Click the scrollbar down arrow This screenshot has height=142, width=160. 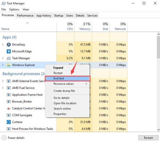point(159,130)
